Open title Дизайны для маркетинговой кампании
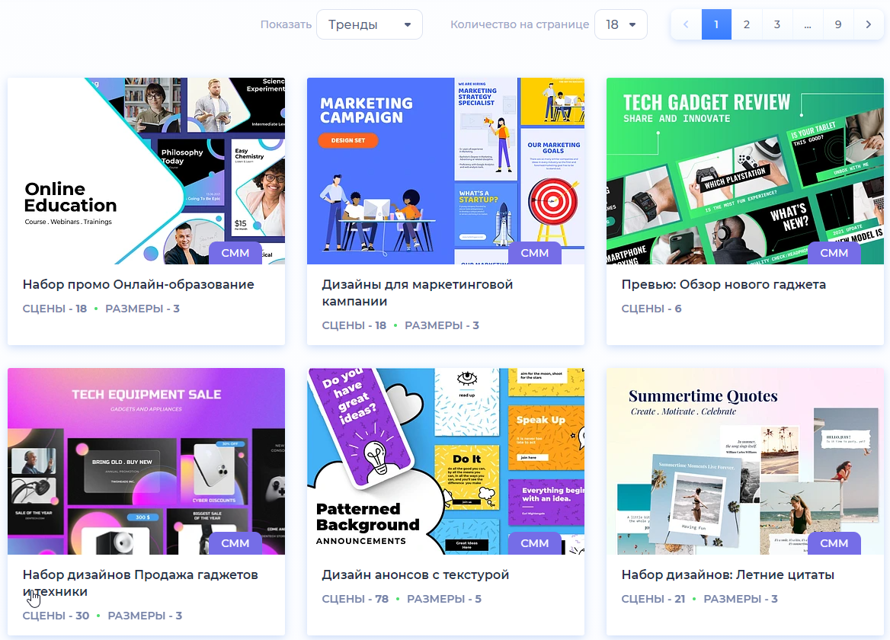The image size is (890, 640). (x=418, y=293)
